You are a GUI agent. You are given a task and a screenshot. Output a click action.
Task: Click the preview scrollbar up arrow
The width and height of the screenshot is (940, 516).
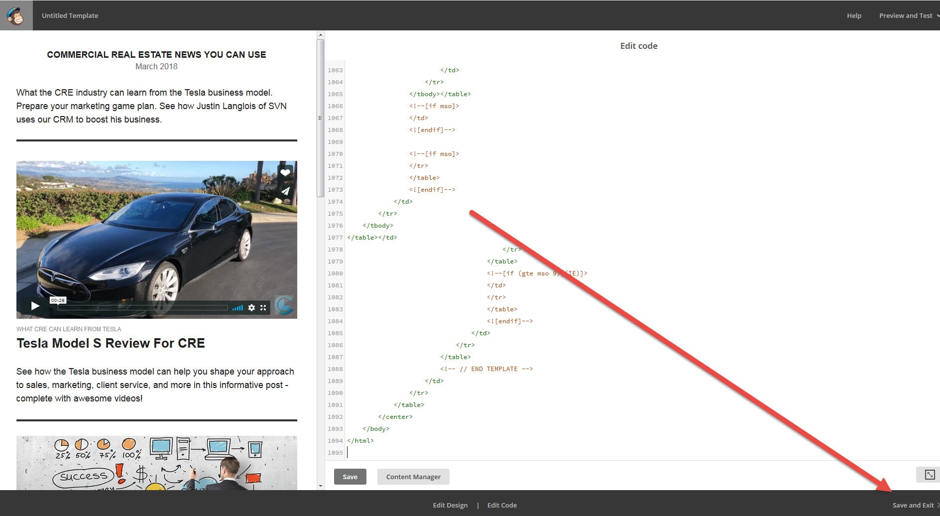click(x=321, y=35)
